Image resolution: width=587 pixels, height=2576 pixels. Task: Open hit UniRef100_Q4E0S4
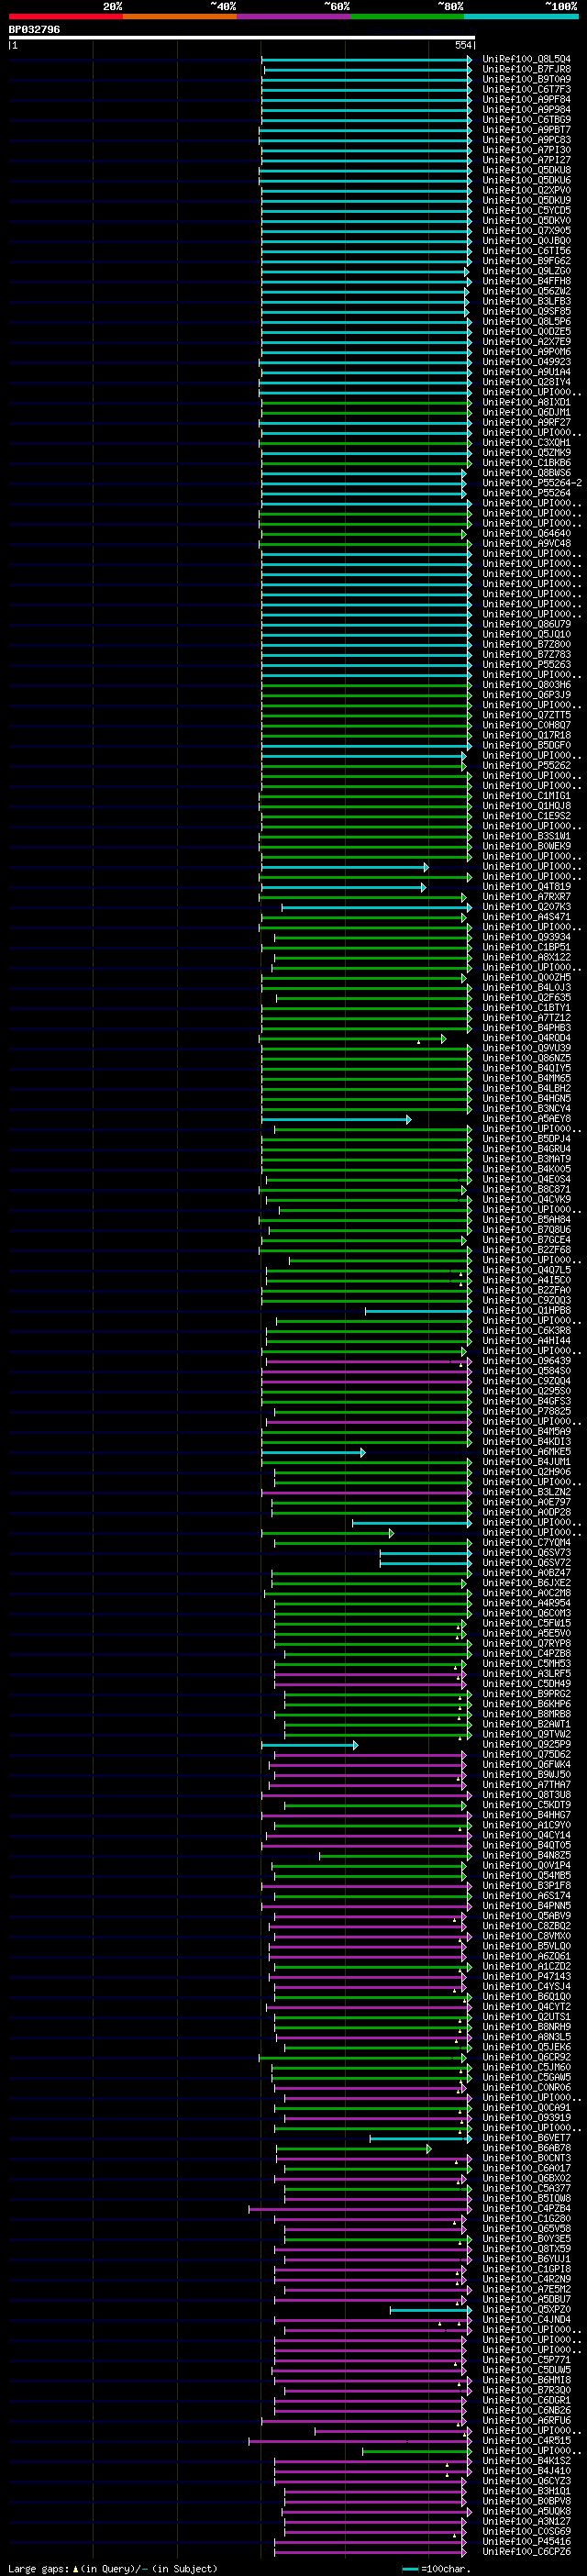(527, 1179)
